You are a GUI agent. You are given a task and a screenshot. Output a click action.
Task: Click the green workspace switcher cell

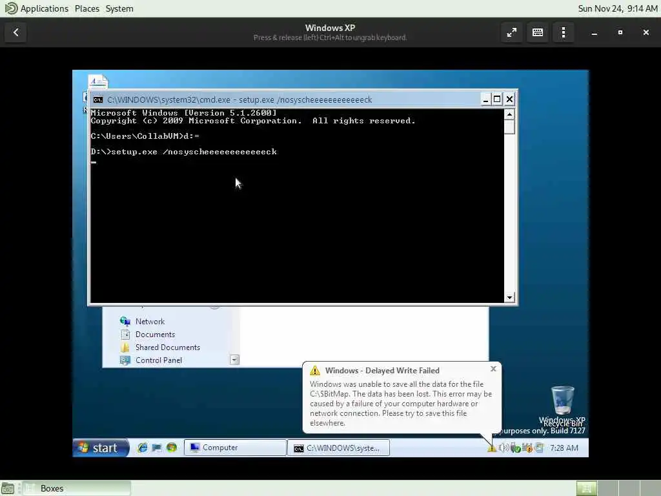586,488
